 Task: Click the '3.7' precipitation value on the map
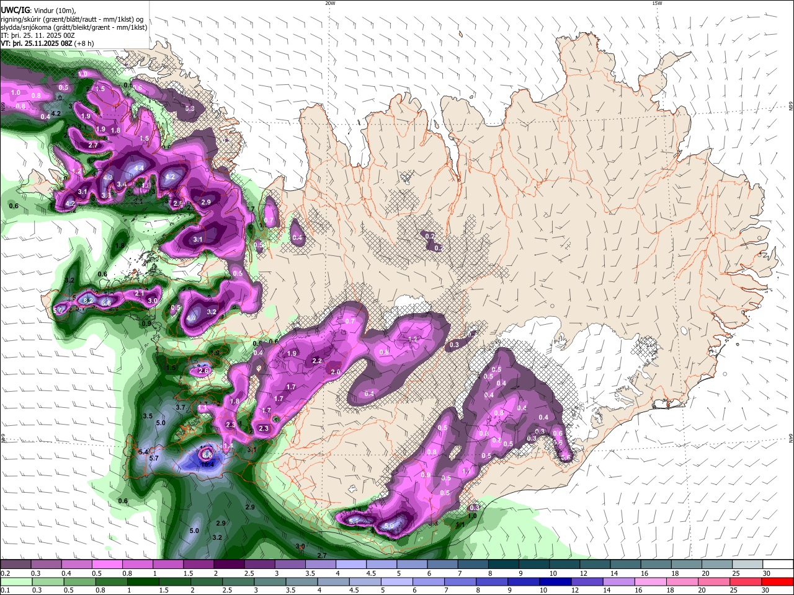coord(181,407)
